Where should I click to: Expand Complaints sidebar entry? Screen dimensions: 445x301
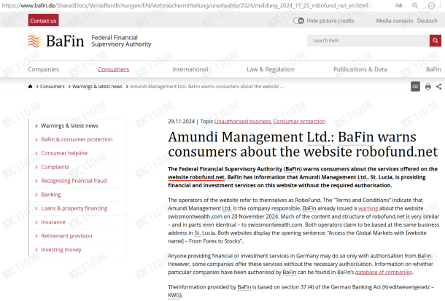click(55, 167)
